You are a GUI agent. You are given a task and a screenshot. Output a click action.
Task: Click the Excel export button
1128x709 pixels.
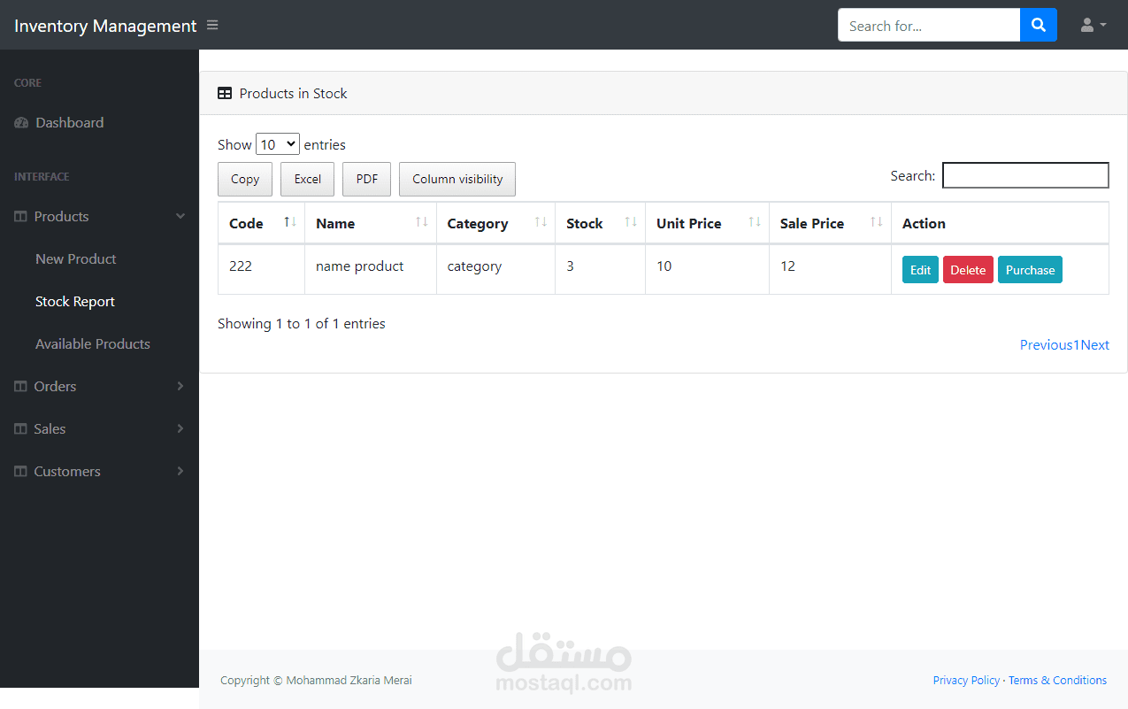point(308,179)
